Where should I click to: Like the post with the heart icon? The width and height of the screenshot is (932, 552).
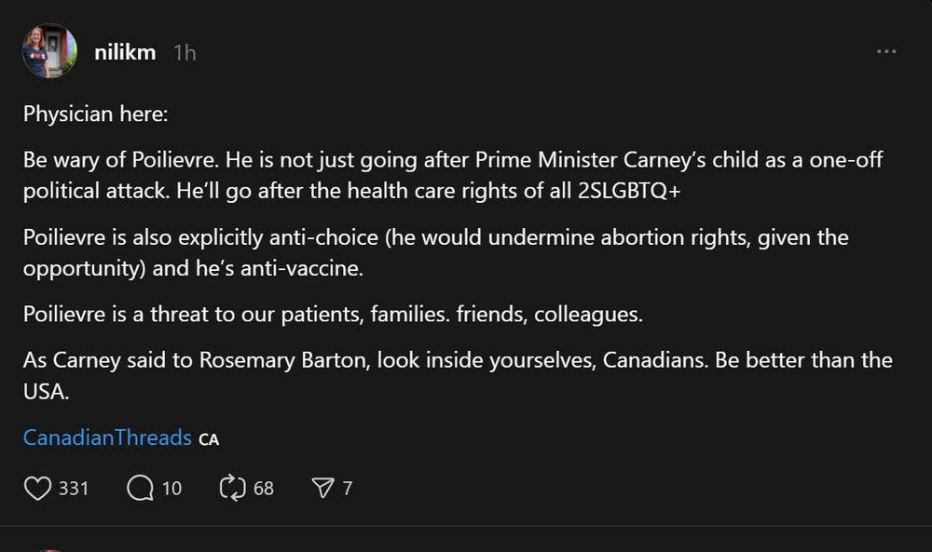pyautogui.click(x=37, y=488)
